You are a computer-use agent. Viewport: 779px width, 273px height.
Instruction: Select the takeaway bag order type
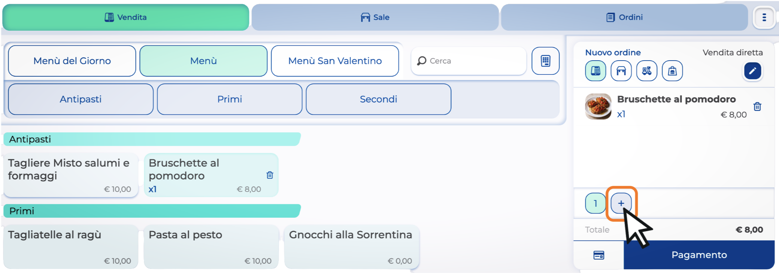coord(672,71)
